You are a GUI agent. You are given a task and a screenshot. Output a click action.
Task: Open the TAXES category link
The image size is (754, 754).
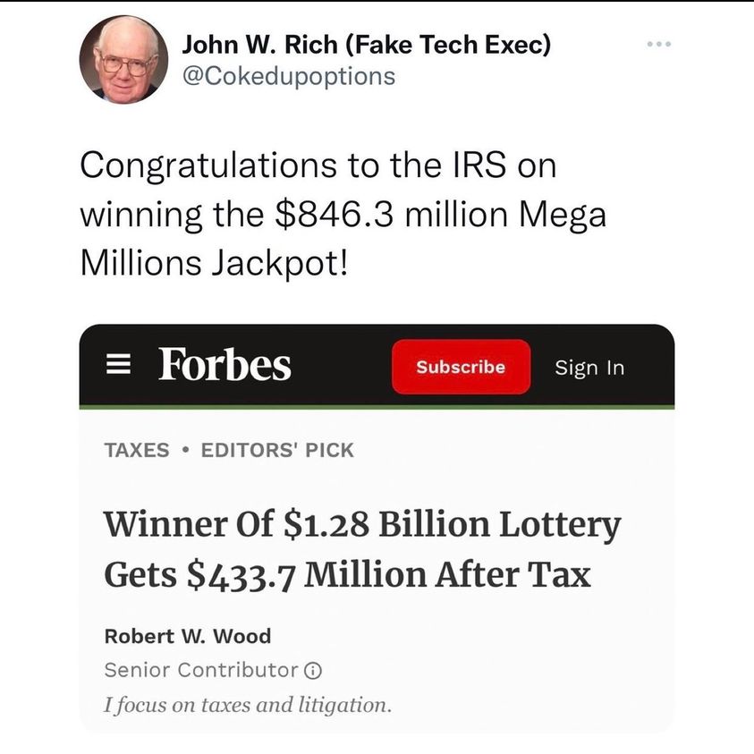pyautogui.click(x=136, y=450)
